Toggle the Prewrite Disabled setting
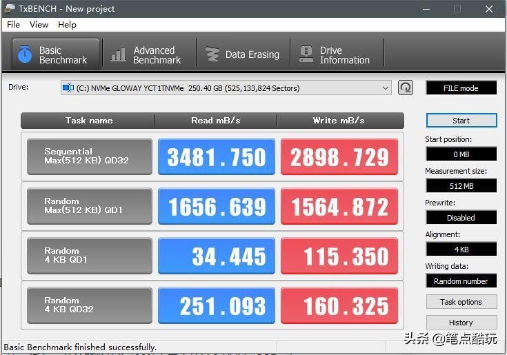The width and height of the screenshot is (507, 355). tap(461, 217)
